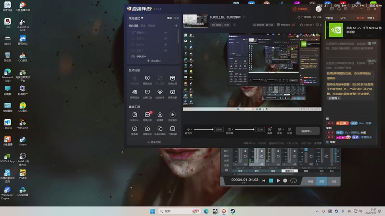Toggle loop mode in the DAW transport
The width and height of the screenshot is (385, 216).
click(x=294, y=181)
